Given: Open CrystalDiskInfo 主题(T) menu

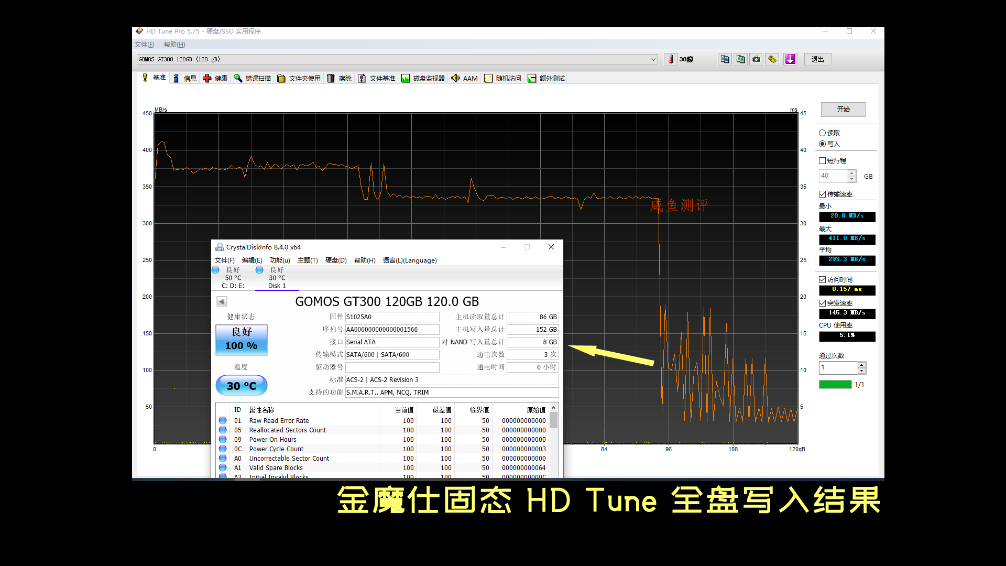Looking at the screenshot, I should pos(308,260).
